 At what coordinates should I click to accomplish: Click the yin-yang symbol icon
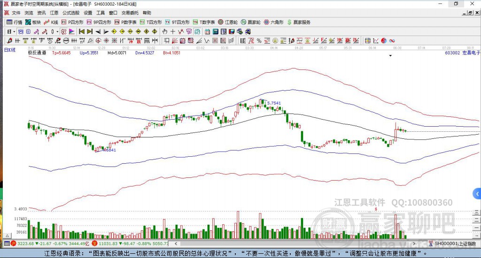point(384,41)
